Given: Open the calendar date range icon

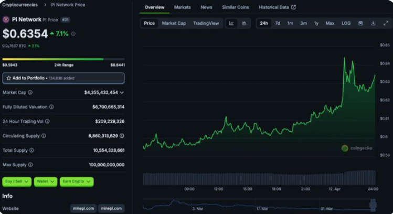Looking at the screenshot, I should click(x=360, y=23).
